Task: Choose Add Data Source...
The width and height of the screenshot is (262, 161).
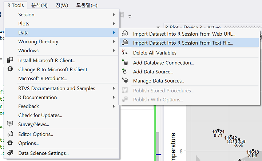Action: pos(189,72)
